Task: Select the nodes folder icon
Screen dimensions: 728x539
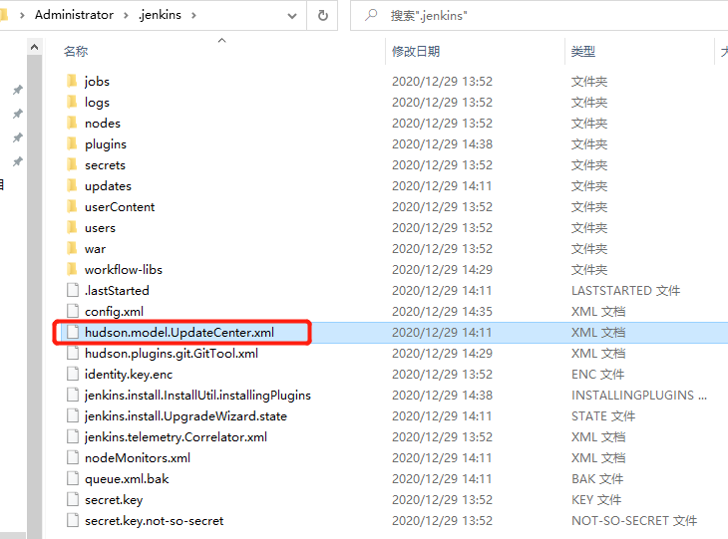Action: [72, 123]
